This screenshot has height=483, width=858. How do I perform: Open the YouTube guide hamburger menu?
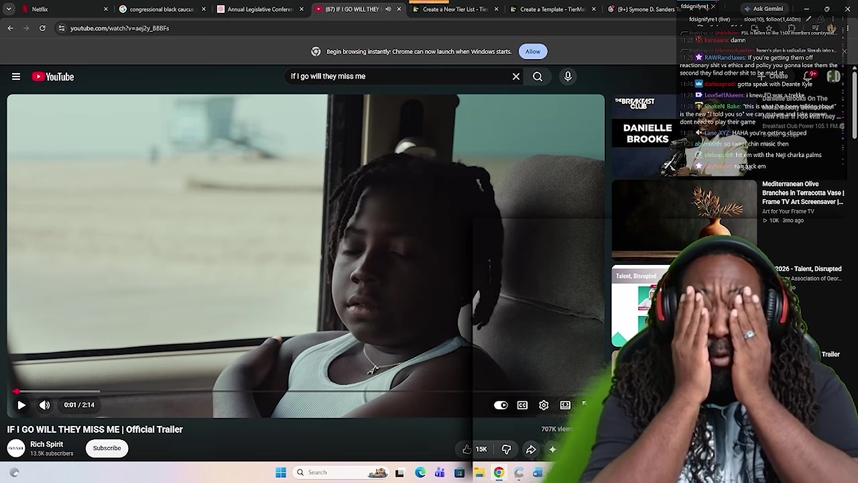[16, 76]
